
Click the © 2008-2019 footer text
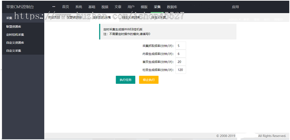pos(226,136)
